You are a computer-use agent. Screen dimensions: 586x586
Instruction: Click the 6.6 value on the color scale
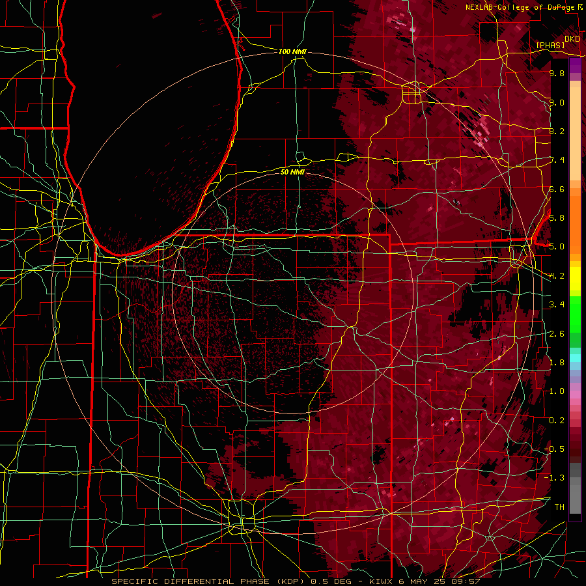(x=557, y=189)
